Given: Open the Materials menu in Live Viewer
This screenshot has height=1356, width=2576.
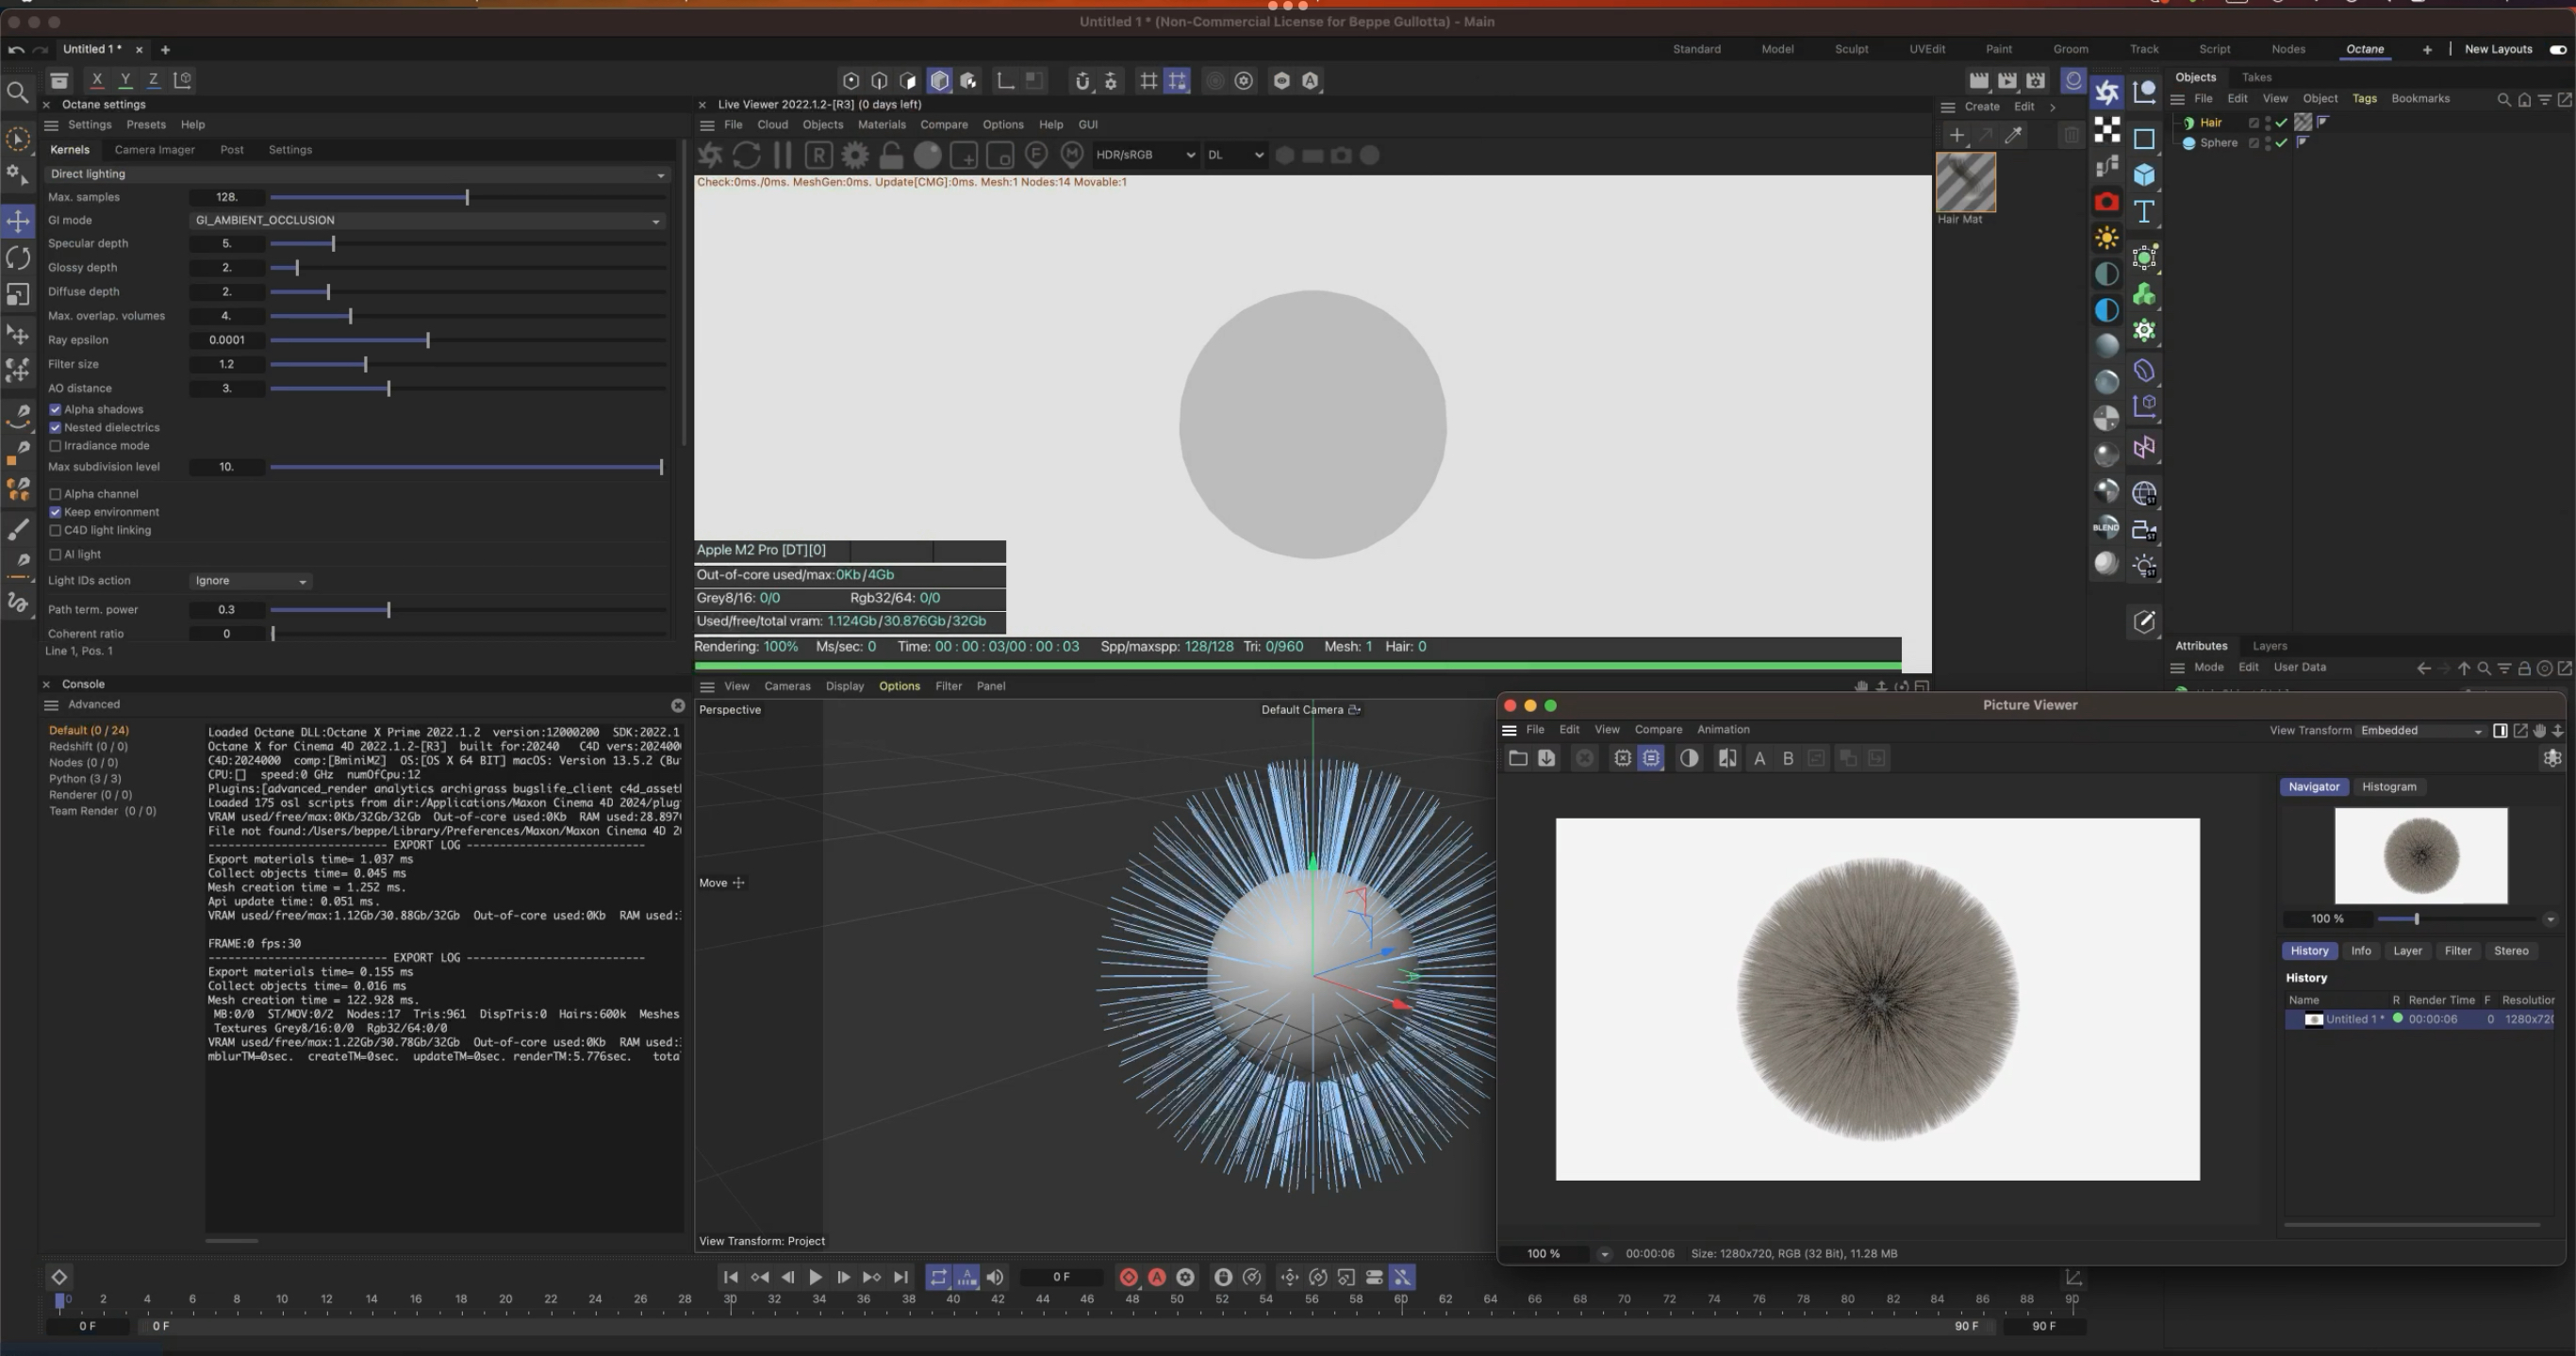Looking at the screenshot, I should (x=881, y=125).
